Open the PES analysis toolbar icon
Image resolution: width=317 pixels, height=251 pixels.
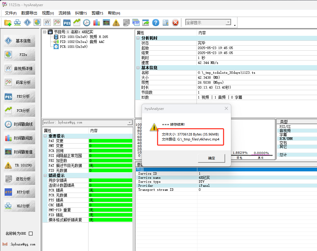click(x=67, y=23)
